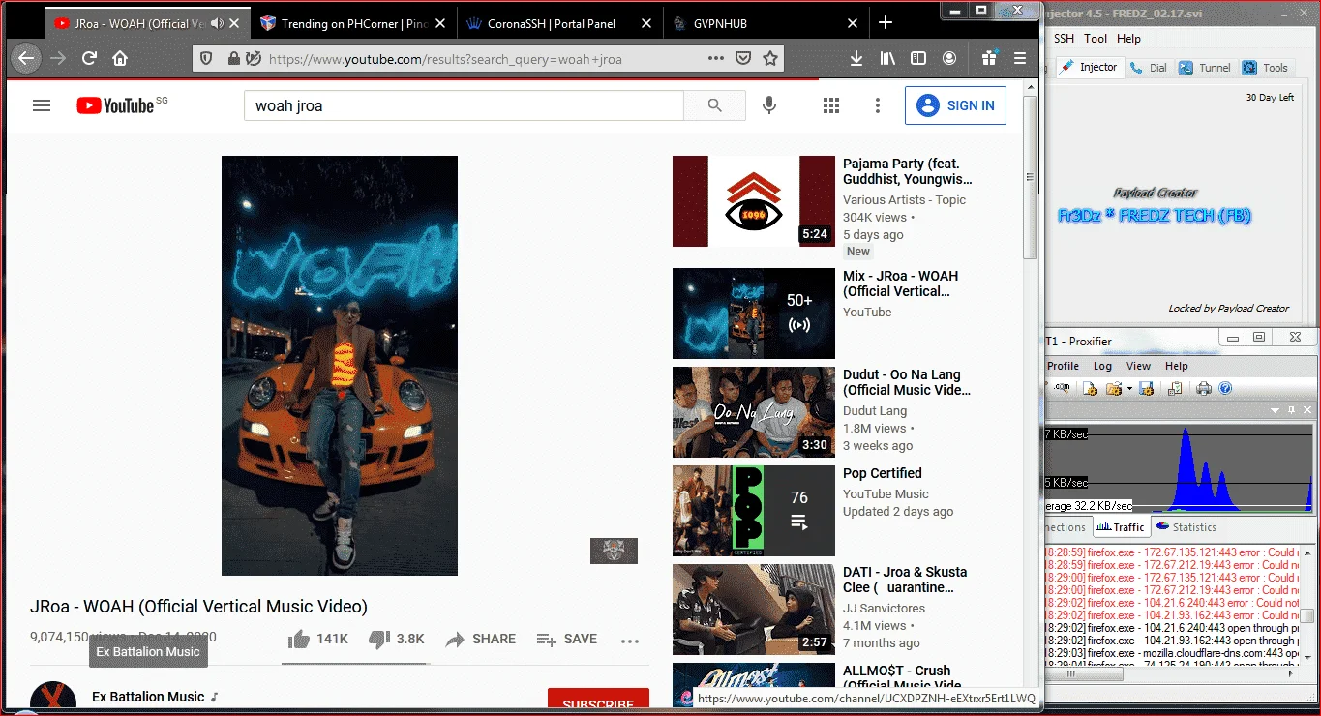The height and width of the screenshot is (716, 1321).
Task: Open Log menu in Proxifier
Action: coord(1102,366)
